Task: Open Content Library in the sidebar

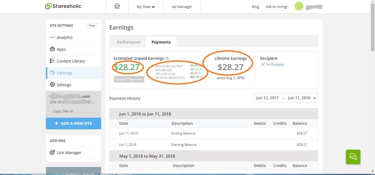Action: point(70,61)
